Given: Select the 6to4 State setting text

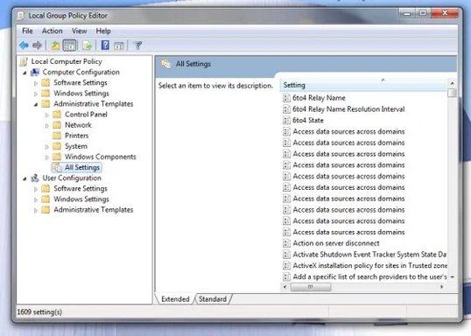Looking at the screenshot, I should point(308,120).
